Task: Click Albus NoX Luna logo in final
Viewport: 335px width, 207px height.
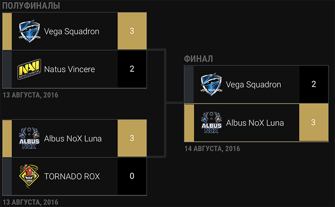Action: point(211,123)
